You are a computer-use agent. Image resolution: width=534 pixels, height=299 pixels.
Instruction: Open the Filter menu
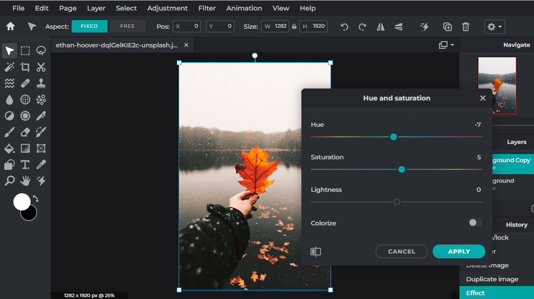[207, 8]
